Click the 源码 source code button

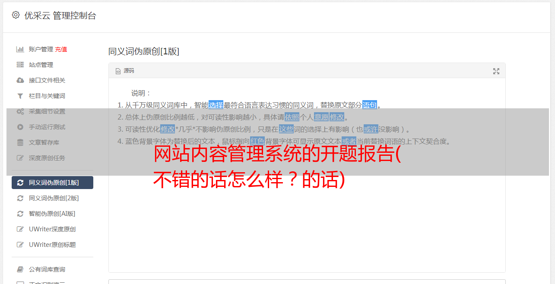pyautogui.click(x=125, y=71)
